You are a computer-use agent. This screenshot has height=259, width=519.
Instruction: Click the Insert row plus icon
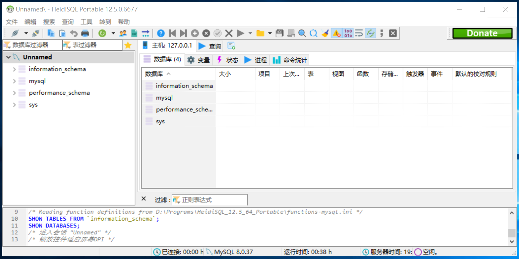(195, 33)
